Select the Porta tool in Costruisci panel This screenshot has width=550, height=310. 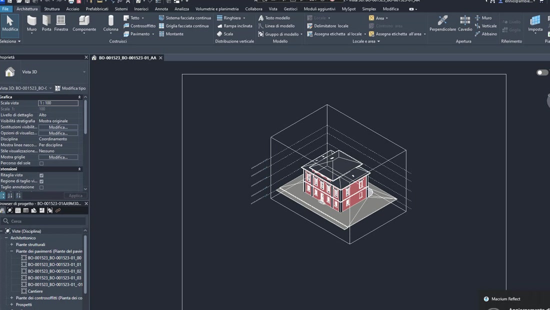coord(46,23)
